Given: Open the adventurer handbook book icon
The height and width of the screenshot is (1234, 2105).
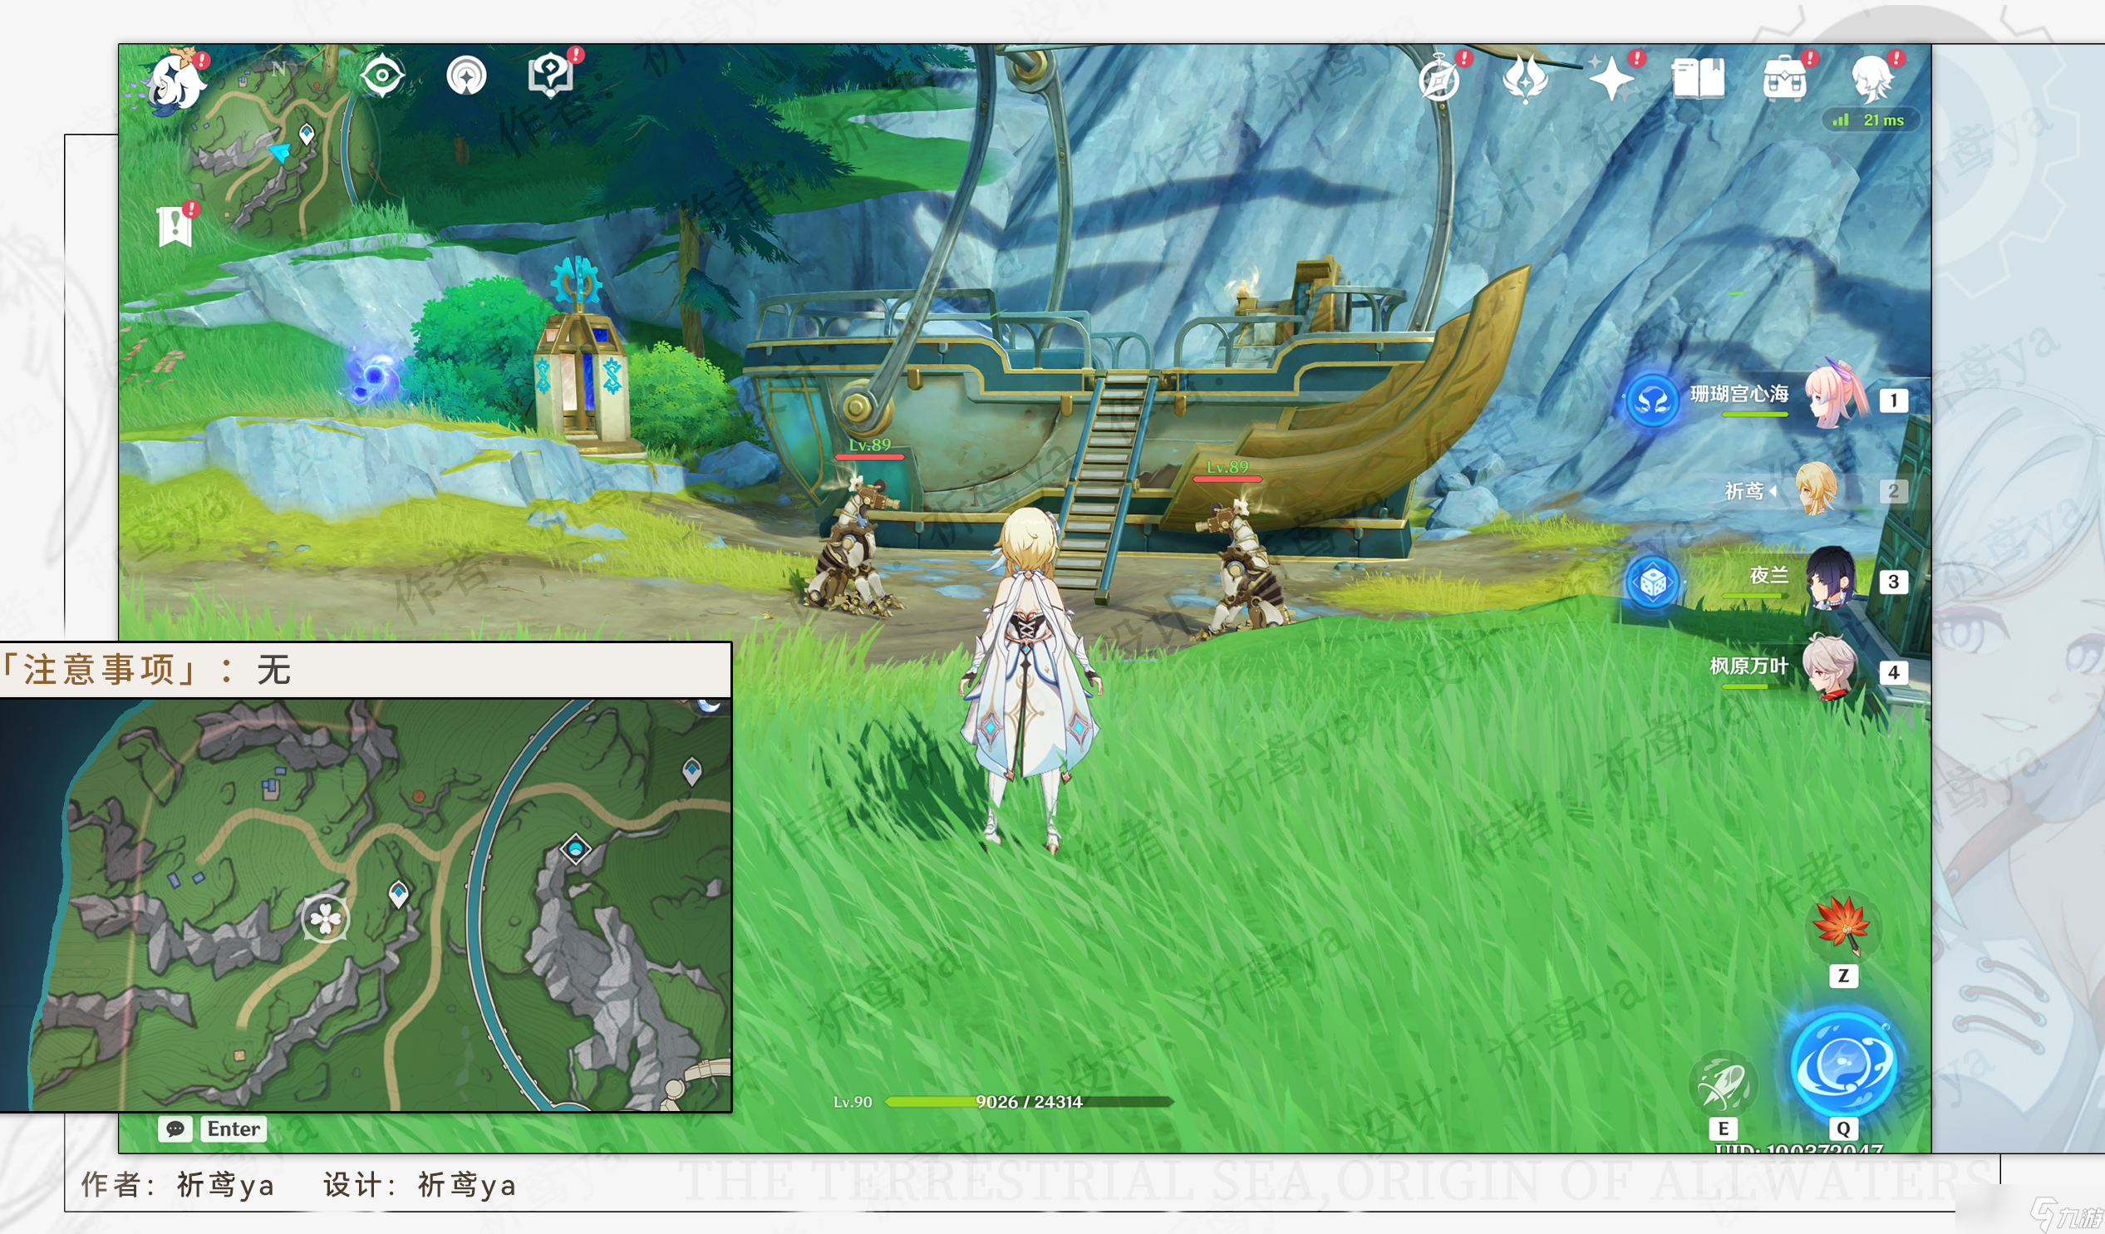Looking at the screenshot, I should [x=1698, y=80].
